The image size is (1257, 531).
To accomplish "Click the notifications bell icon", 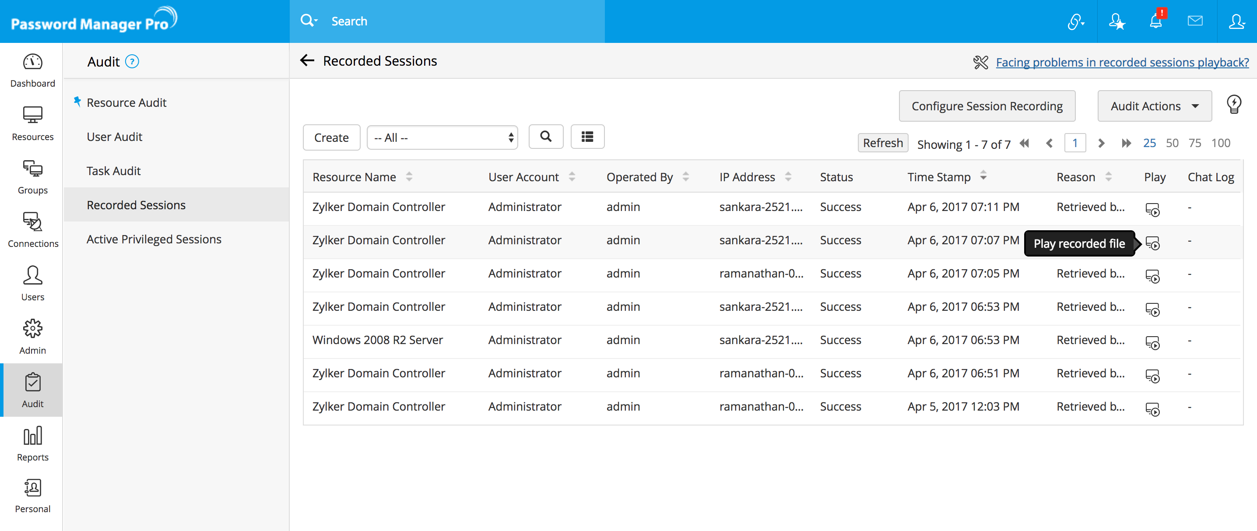I will (x=1155, y=21).
